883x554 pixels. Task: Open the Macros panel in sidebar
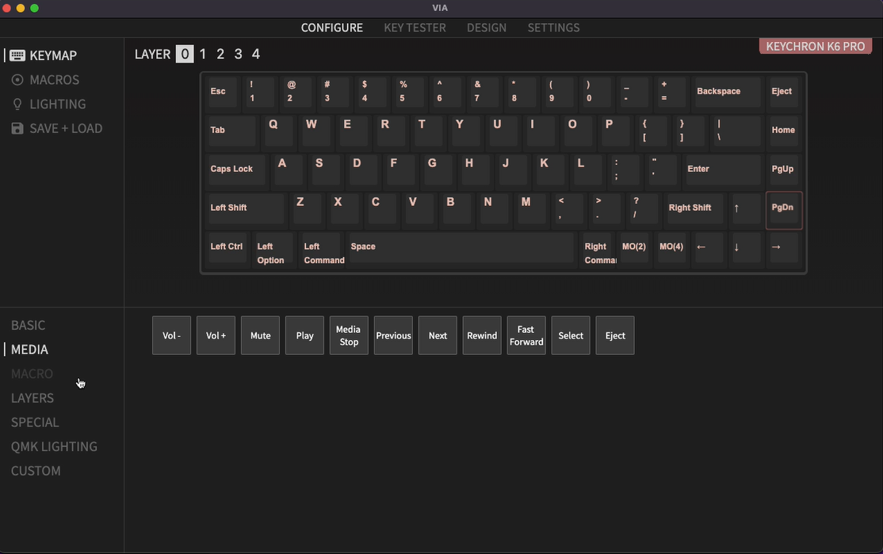click(x=54, y=80)
